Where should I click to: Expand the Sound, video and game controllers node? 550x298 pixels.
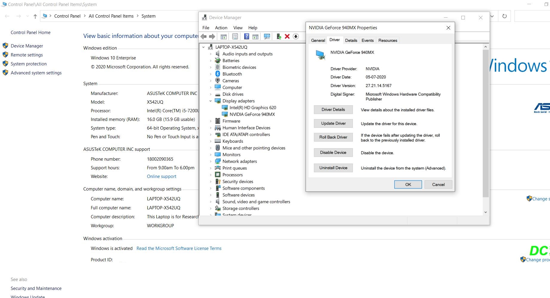tap(210, 202)
